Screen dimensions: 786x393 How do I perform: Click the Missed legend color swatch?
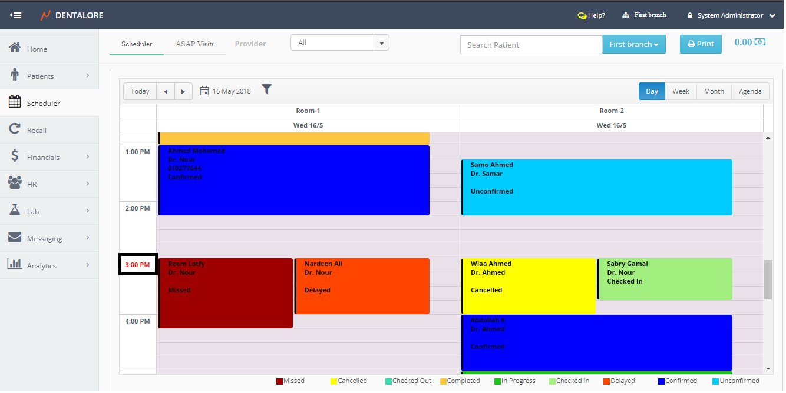pos(279,381)
